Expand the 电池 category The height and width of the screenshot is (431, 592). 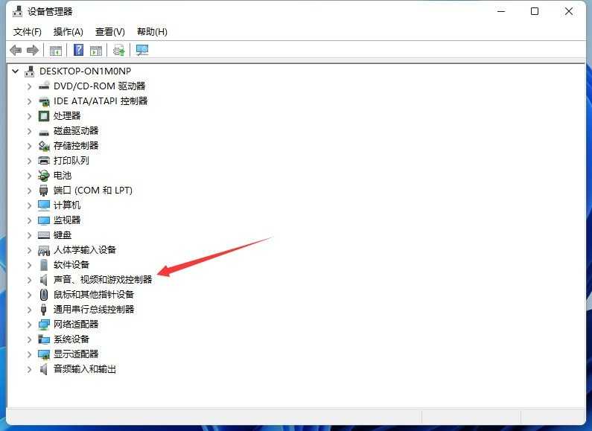click(x=30, y=176)
